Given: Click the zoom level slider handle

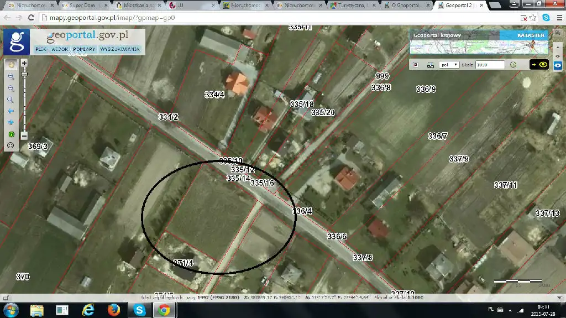Looking at the screenshot, I should (x=24, y=72).
